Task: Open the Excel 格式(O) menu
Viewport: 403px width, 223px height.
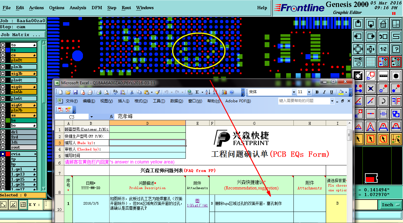Action: click(x=141, y=101)
